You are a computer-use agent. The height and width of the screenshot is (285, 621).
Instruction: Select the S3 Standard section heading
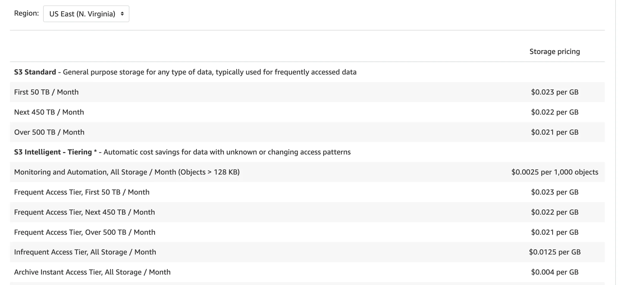pos(35,72)
